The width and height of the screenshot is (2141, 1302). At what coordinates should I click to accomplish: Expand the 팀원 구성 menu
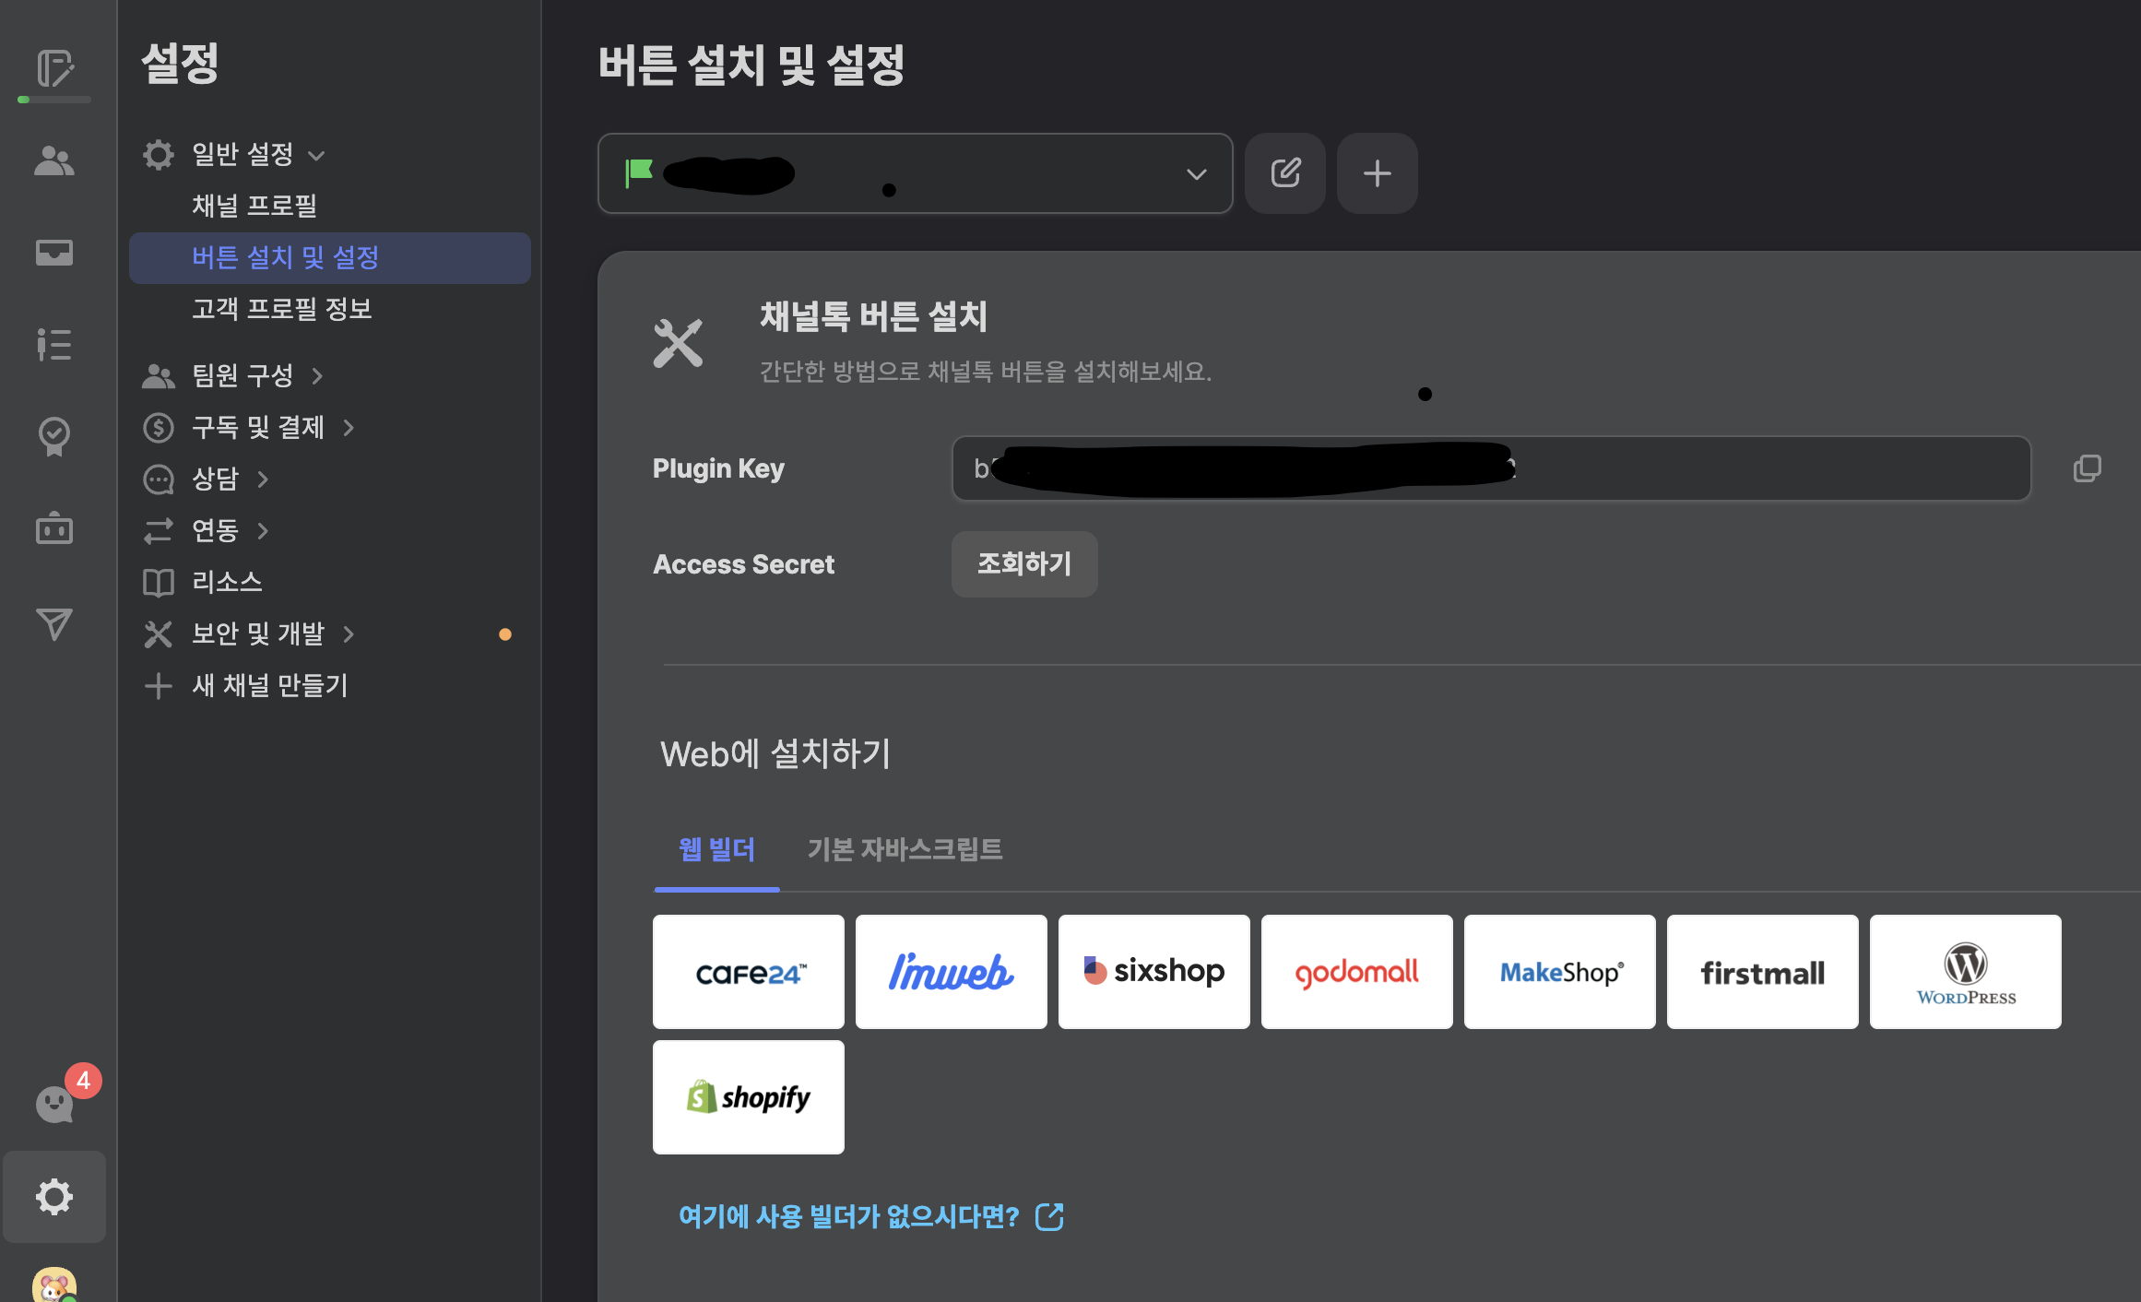[x=242, y=375]
